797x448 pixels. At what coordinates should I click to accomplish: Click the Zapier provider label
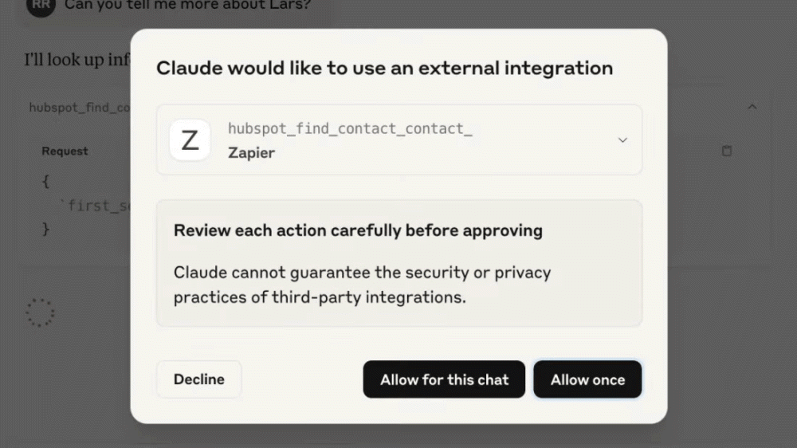pyautogui.click(x=251, y=152)
